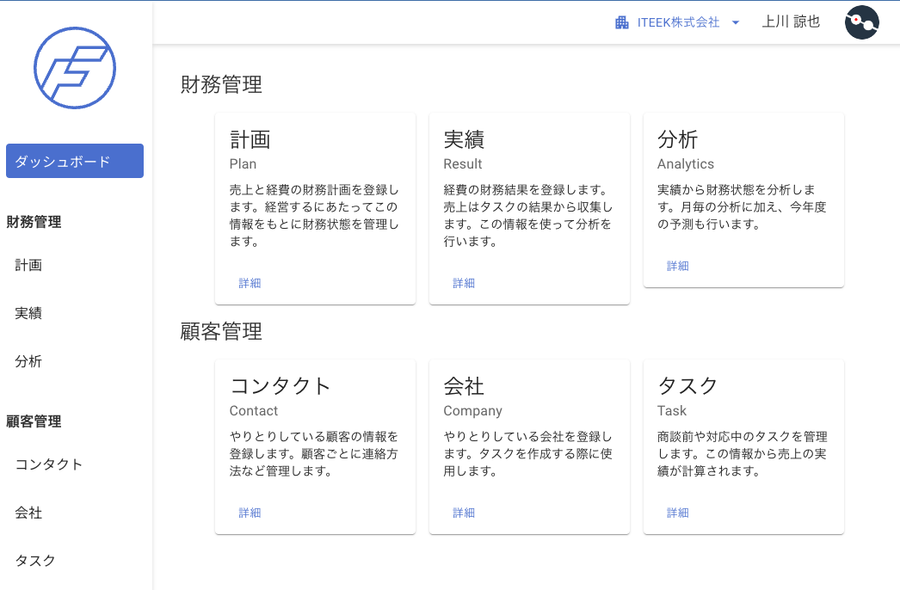The width and height of the screenshot is (900, 590).
Task: Click the Result subtitle text
Action: 463,164
